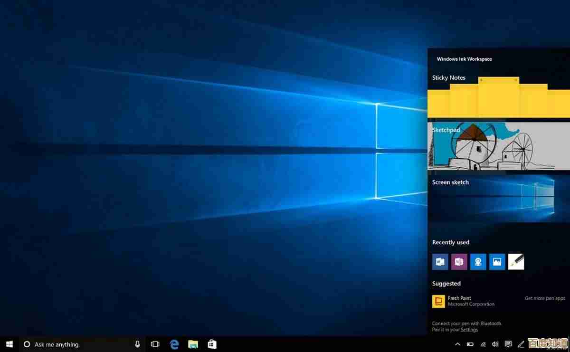Viewport: 570px width, 352px height.
Task: Open Action Center notifications icon
Action: (x=508, y=344)
